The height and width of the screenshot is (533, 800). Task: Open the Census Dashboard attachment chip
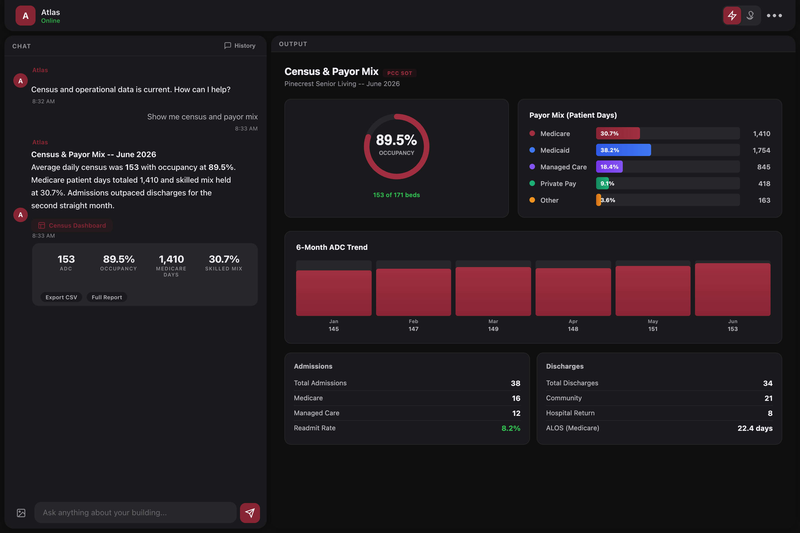[72, 225]
